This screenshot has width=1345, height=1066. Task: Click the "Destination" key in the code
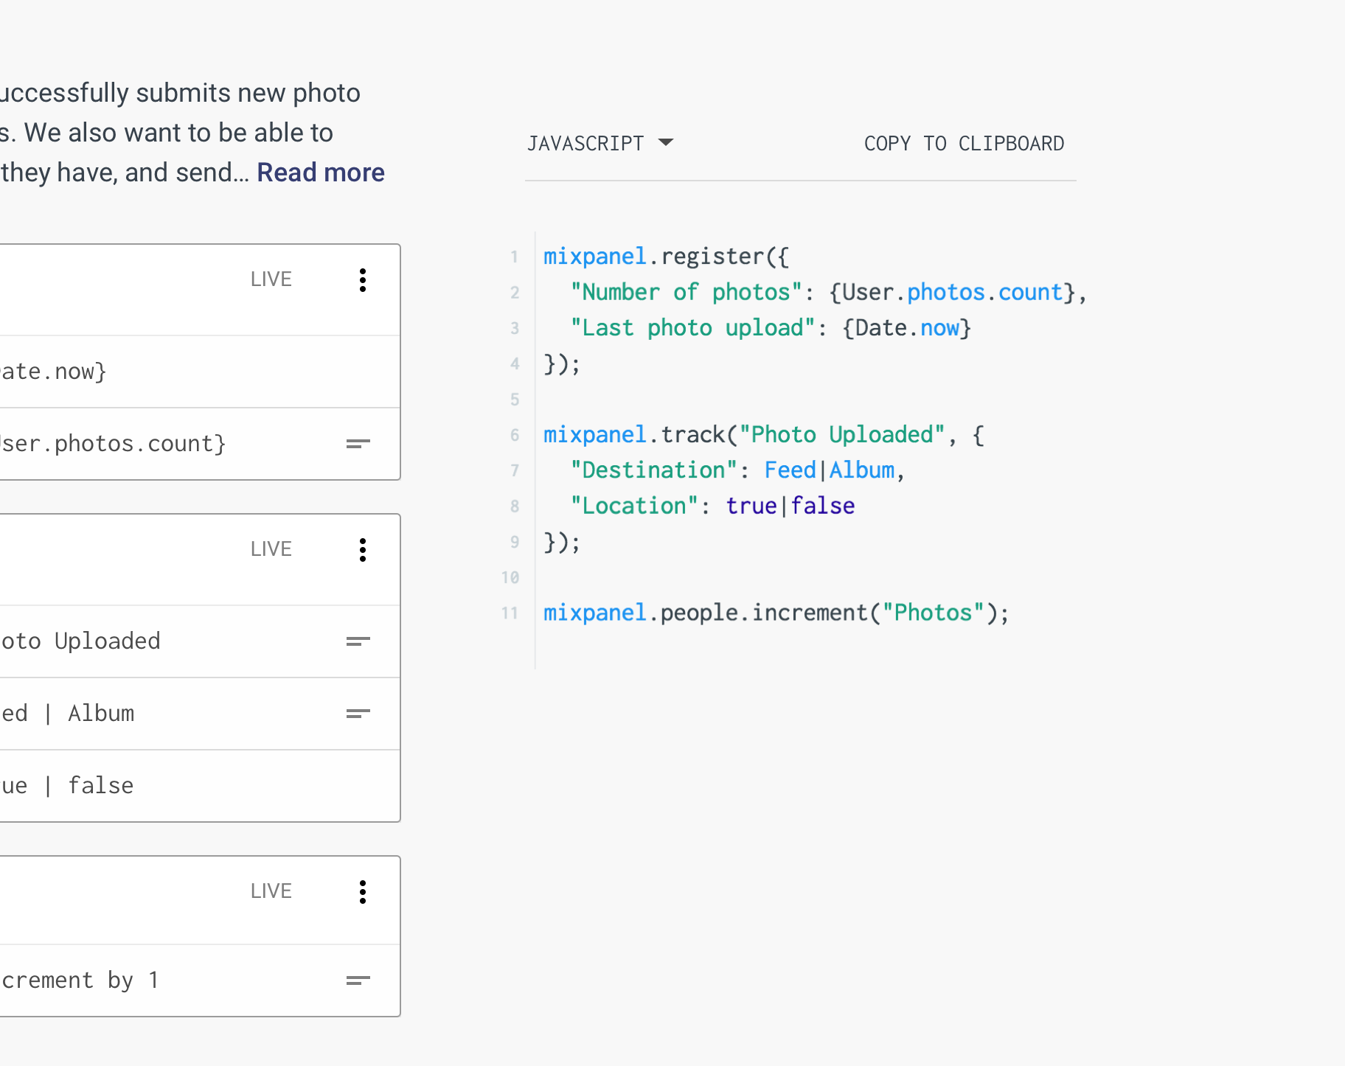(x=653, y=470)
